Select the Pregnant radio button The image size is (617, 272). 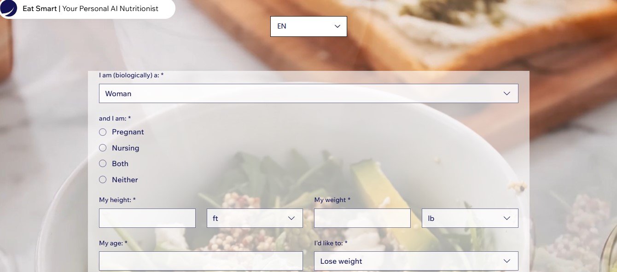103,132
